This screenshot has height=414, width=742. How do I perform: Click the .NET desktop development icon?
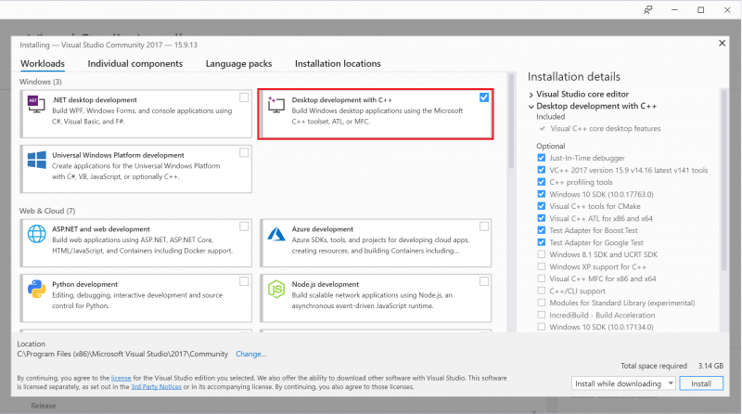pyautogui.click(x=36, y=104)
